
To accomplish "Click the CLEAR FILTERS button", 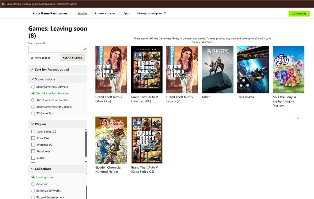I will [x=73, y=58].
